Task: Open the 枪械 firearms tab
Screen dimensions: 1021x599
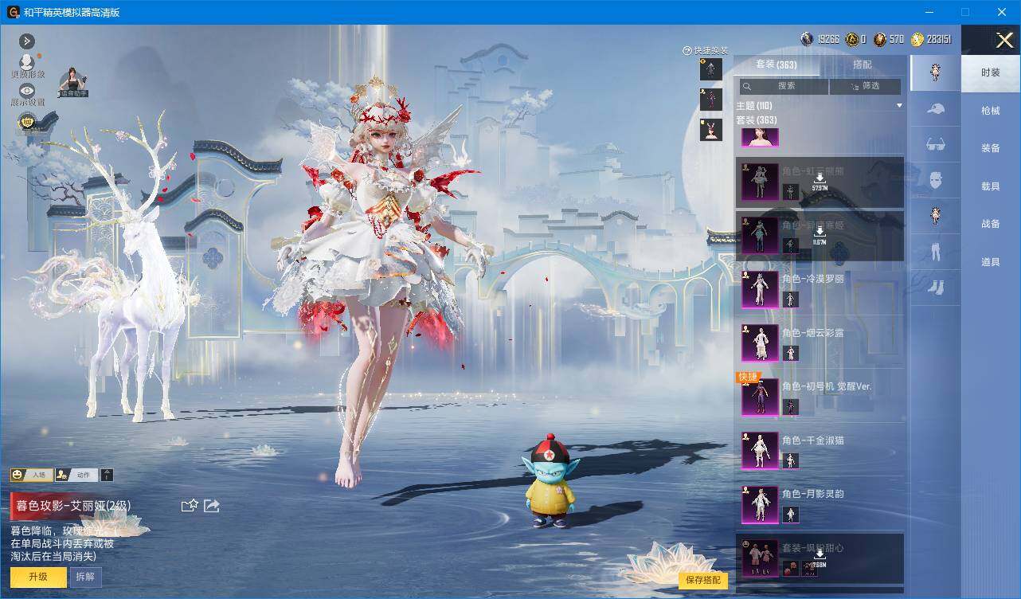Action: pyautogui.click(x=991, y=111)
